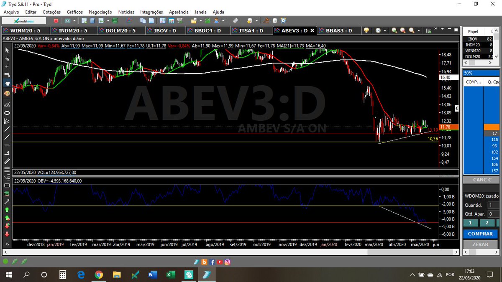Open dropdown beside folder toolbar icon

(x=200, y=20)
